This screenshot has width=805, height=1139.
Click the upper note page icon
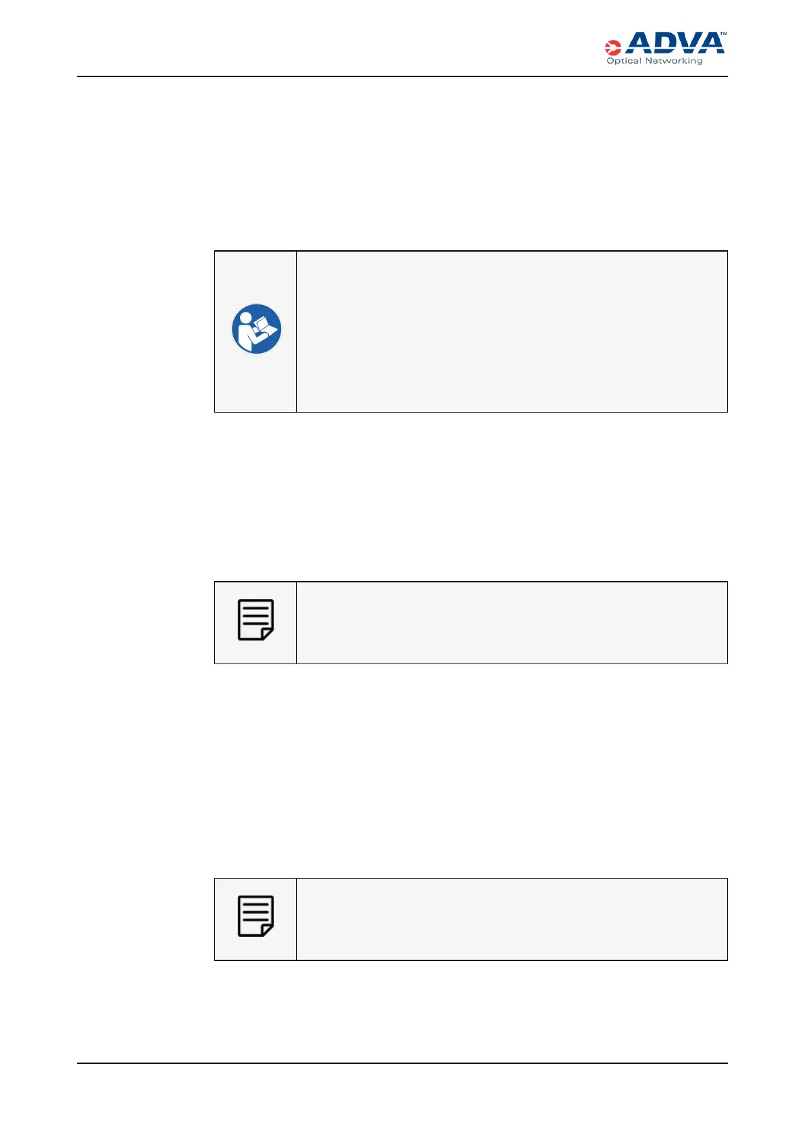pyautogui.click(x=255, y=620)
